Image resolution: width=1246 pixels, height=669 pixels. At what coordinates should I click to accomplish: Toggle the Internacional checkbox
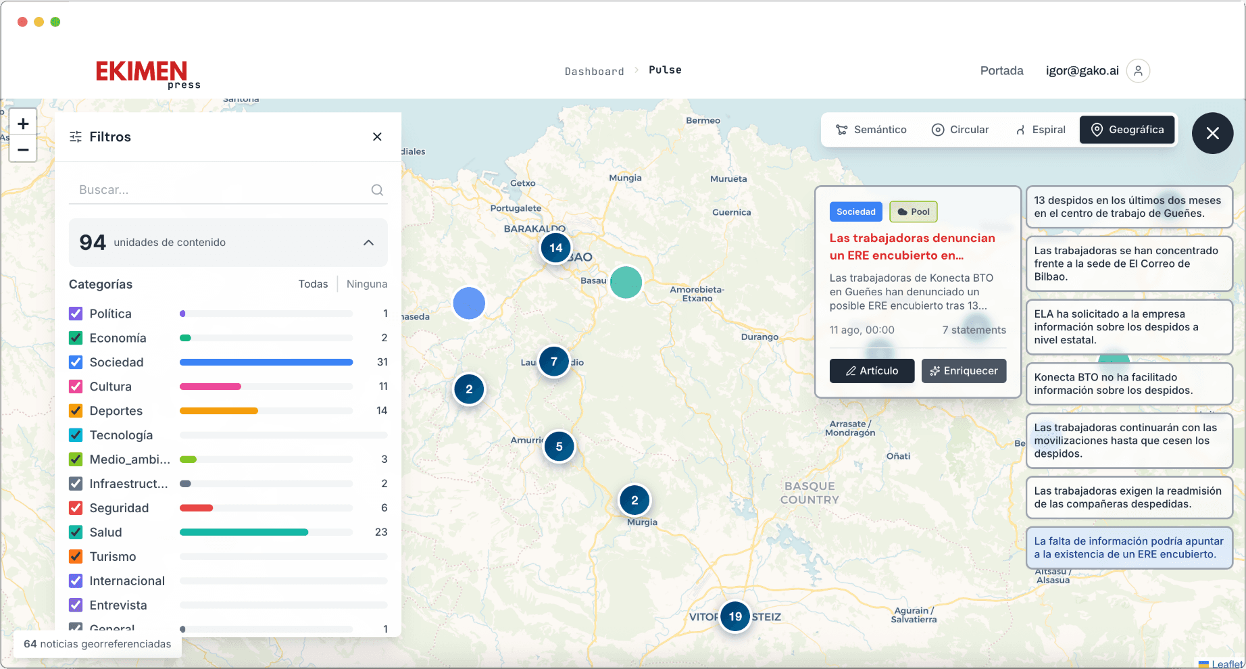tap(76, 581)
